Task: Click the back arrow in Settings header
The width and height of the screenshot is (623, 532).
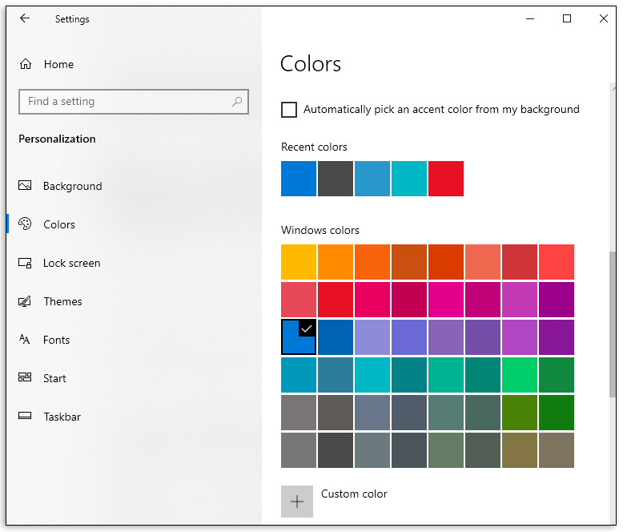Action: pyautogui.click(x=25, y=18)
